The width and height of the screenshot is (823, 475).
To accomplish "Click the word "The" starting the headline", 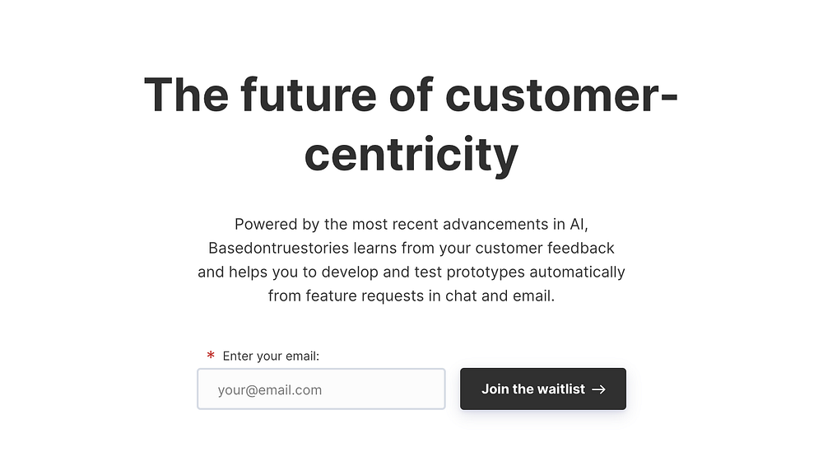I will pos(186,94).
